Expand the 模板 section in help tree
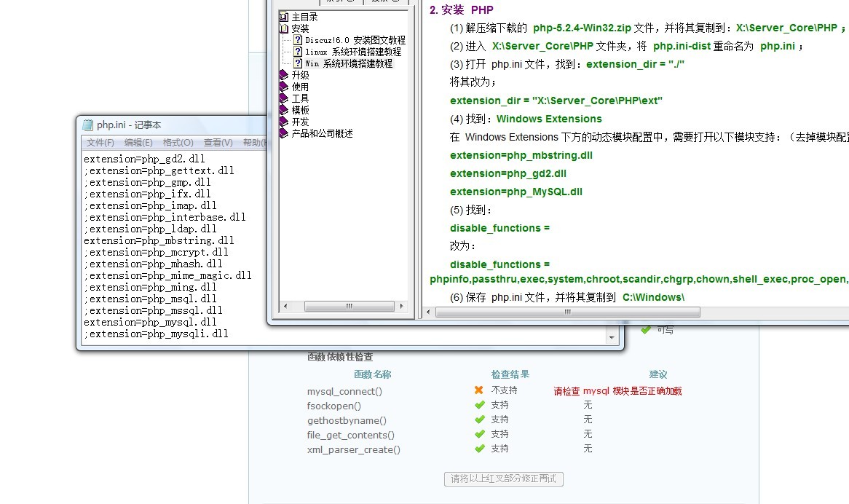849x504 pixels. click(300, 110)
